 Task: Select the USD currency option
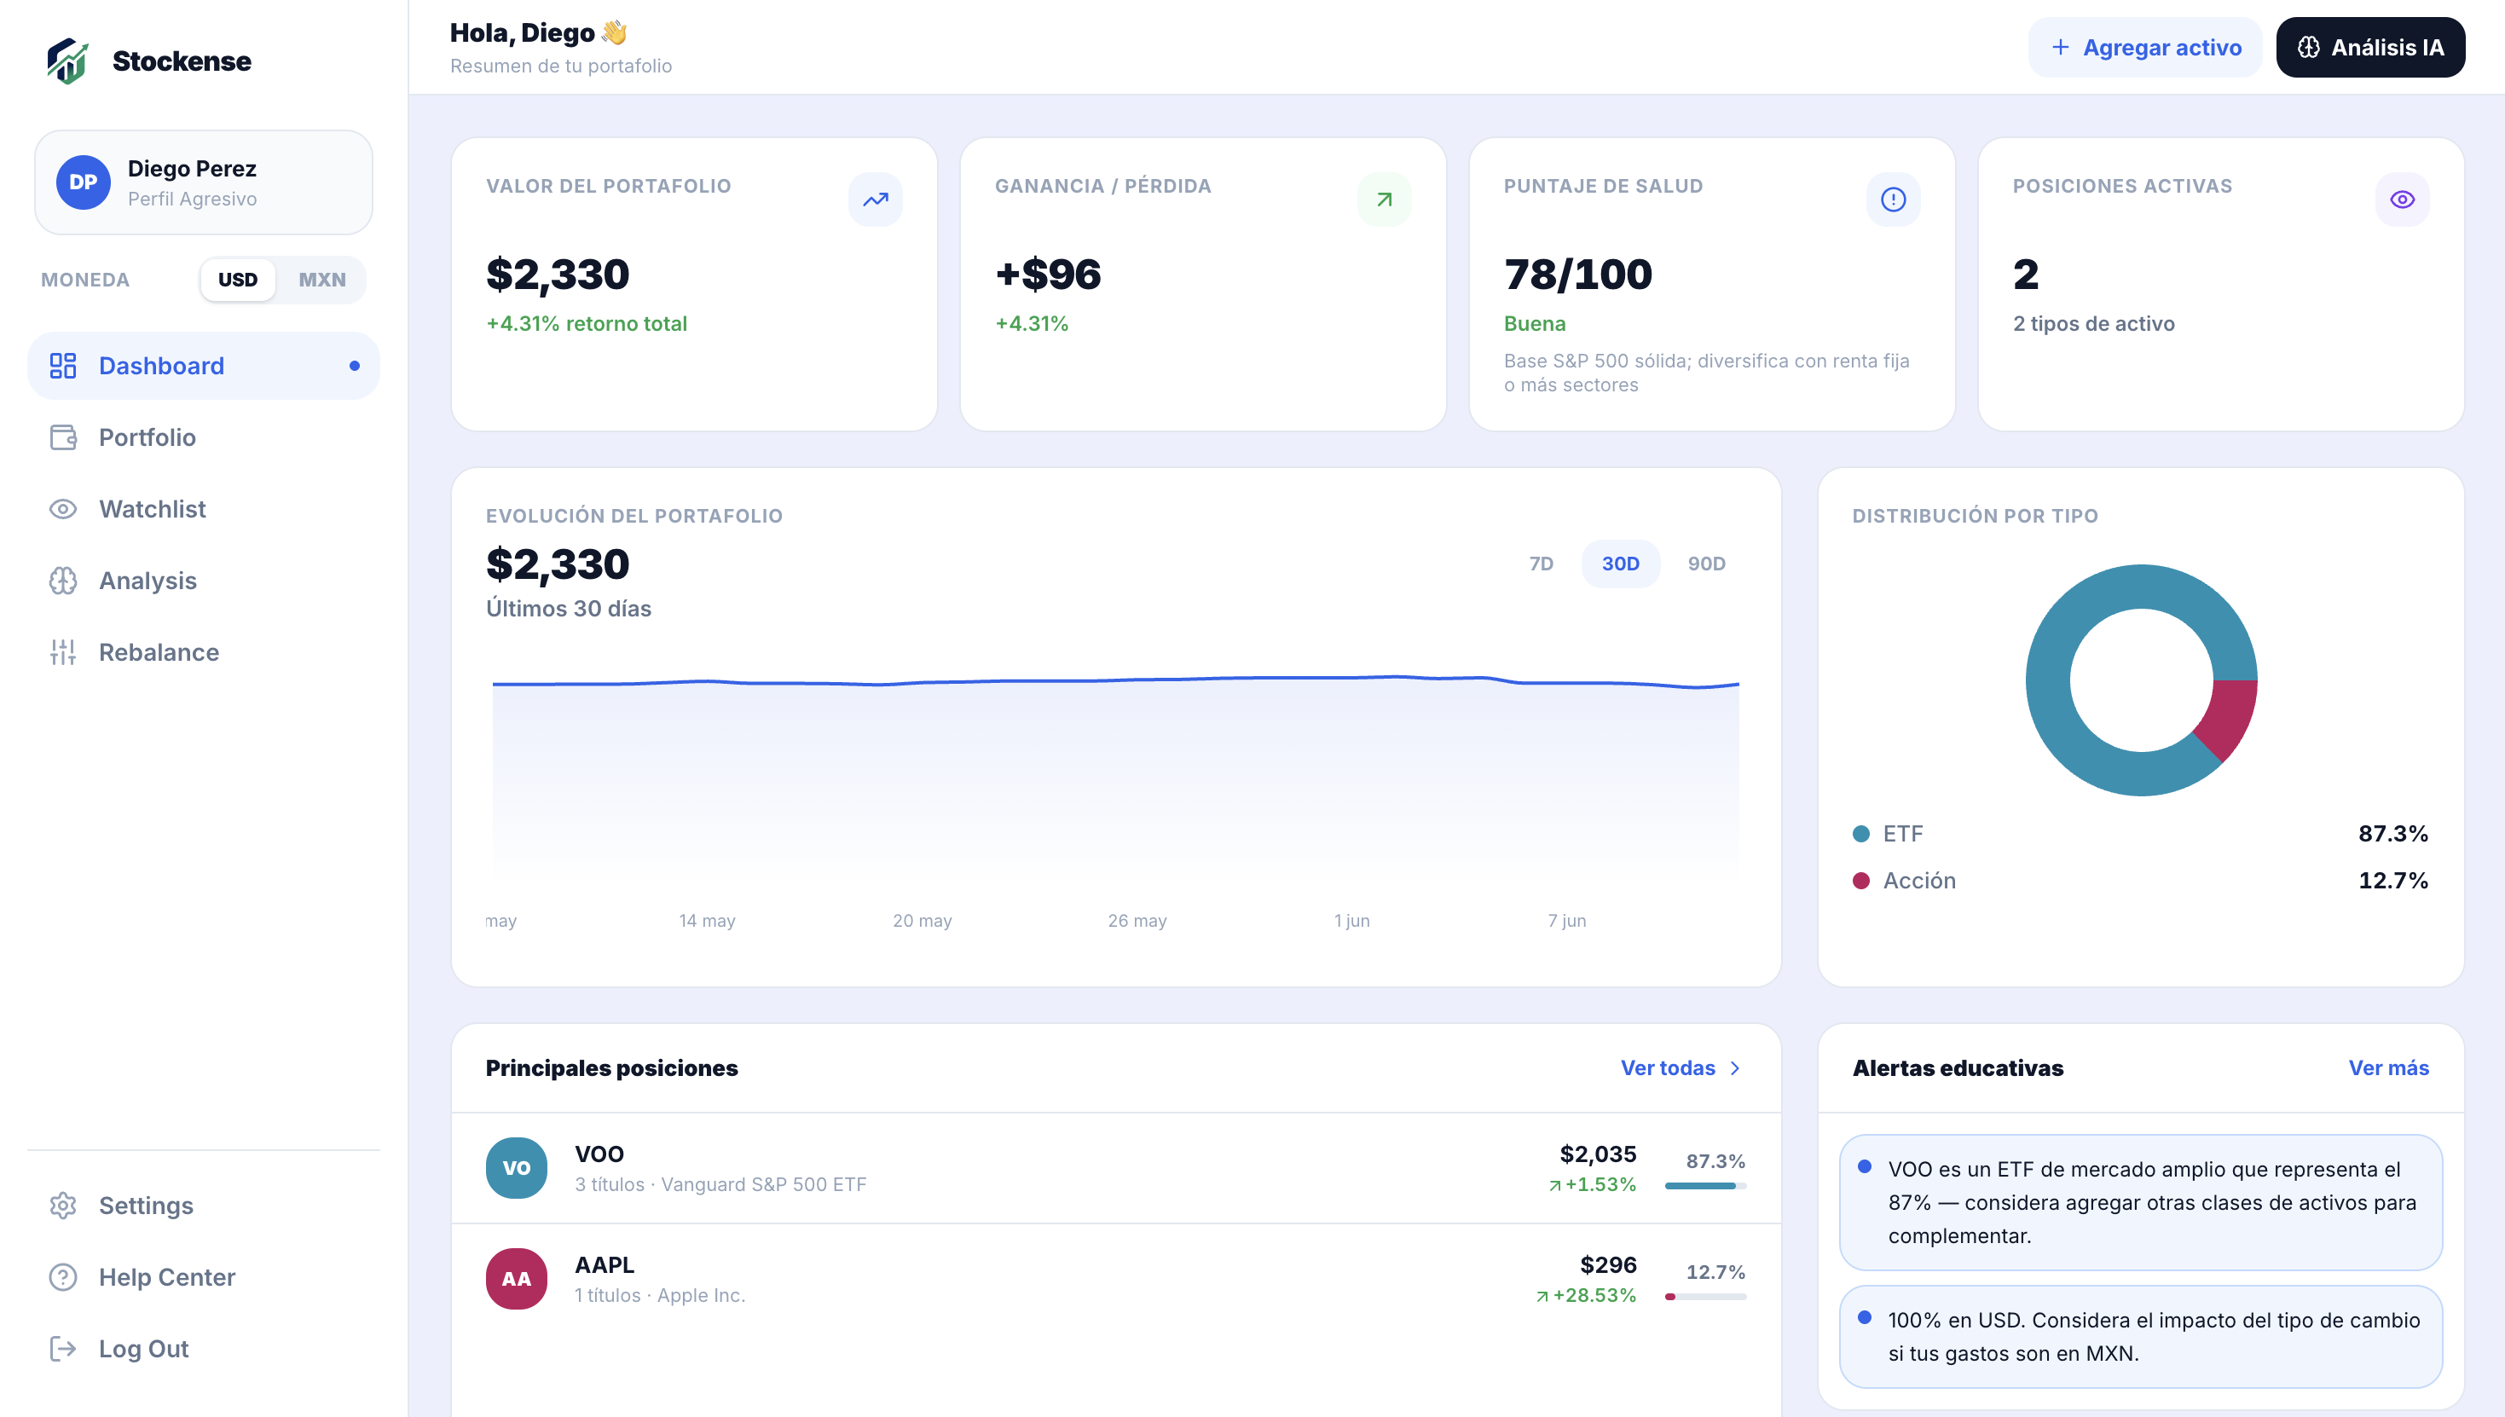click(238, 280)
